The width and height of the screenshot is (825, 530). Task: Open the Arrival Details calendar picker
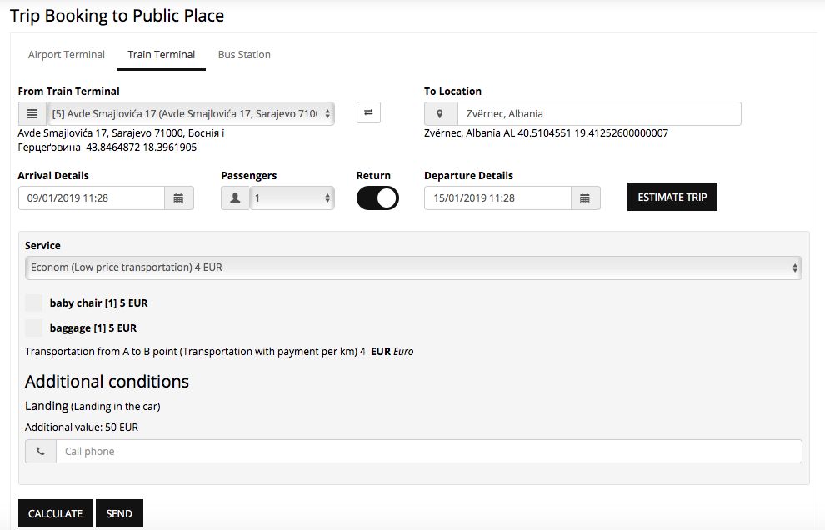178,198
